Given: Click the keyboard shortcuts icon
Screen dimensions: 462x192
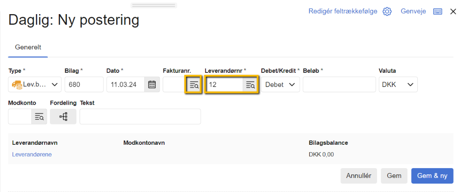Looking at the screenshot, I should pos(438,11).
